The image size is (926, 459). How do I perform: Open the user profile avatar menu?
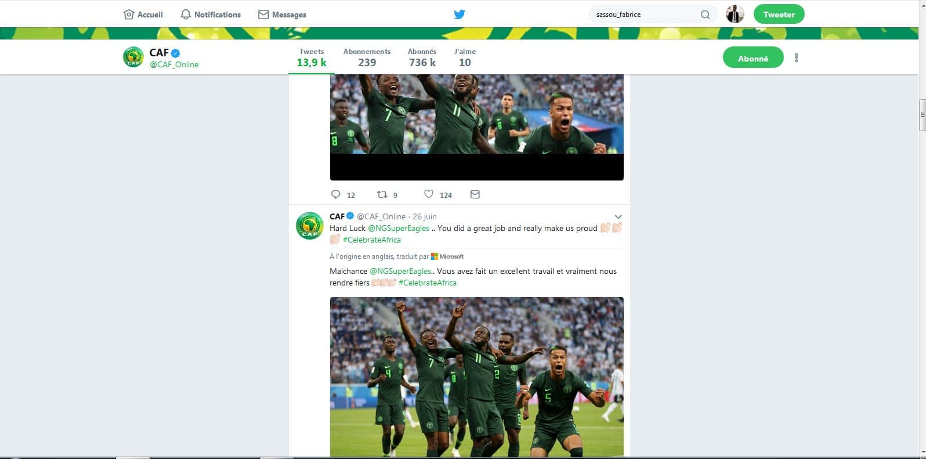pos(735,14)
